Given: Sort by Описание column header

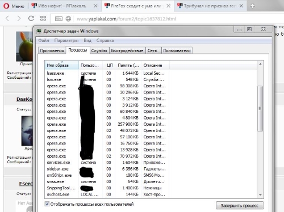Looking at the screenshot, I should coord(155,65).
